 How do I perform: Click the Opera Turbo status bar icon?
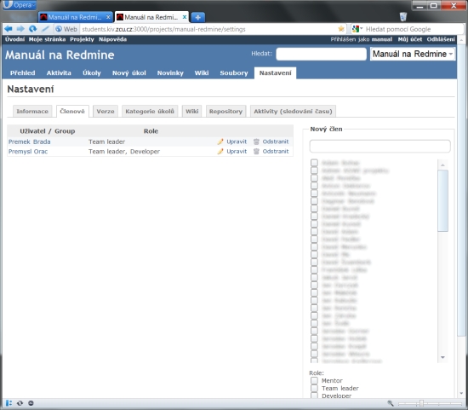tap(31, 403)
